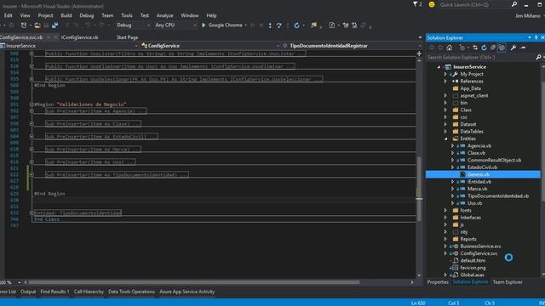Click the yellow feedback smiley icon

pos(432,4)
